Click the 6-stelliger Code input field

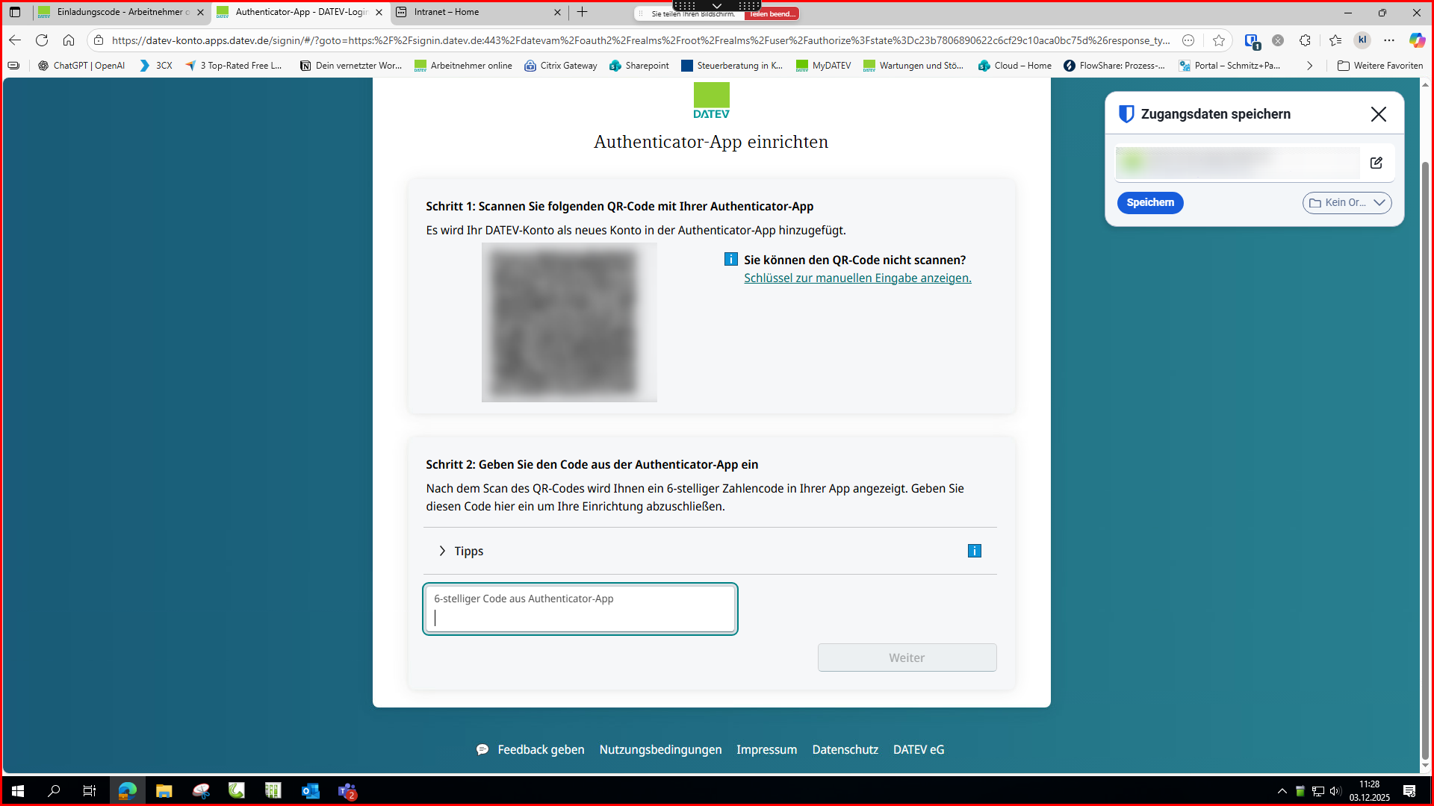(x=580, y=610)
